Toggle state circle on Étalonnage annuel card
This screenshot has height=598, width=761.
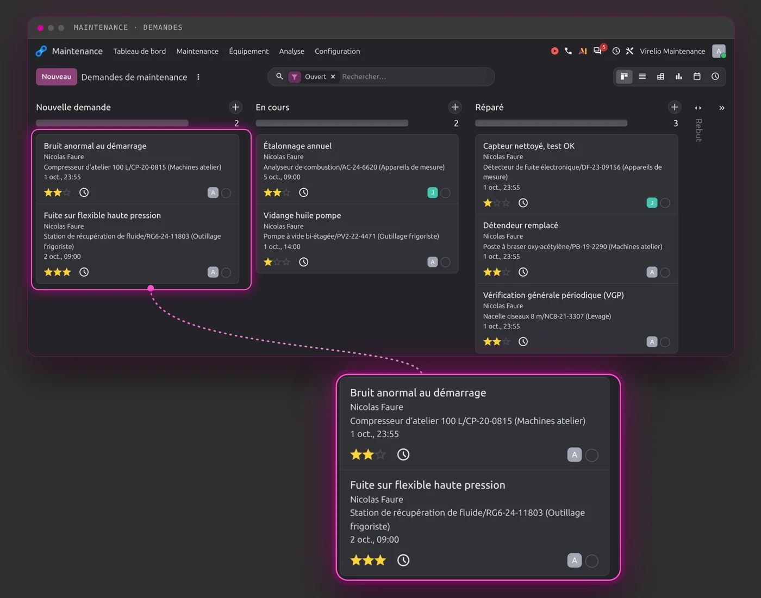pos(446,193)
